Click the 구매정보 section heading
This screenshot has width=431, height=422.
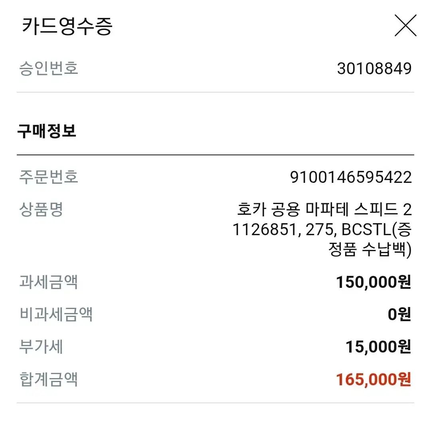click(x=47, y=131)
